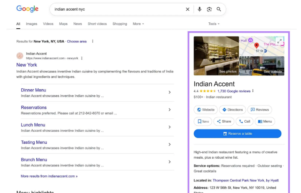301x193 pixels.
Task: Click into the search input field
Action: pyautogui.click(x=116, y=9)
